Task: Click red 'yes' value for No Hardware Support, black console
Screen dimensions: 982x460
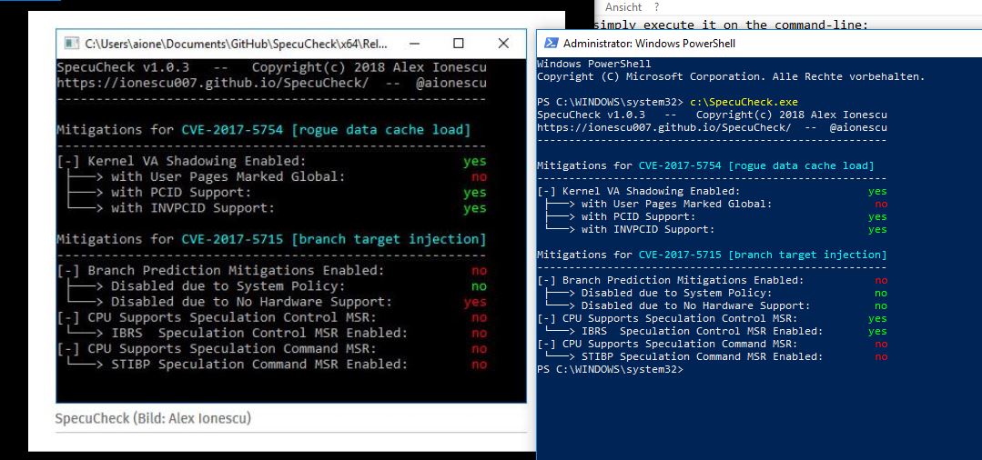Action: point(475,303)
